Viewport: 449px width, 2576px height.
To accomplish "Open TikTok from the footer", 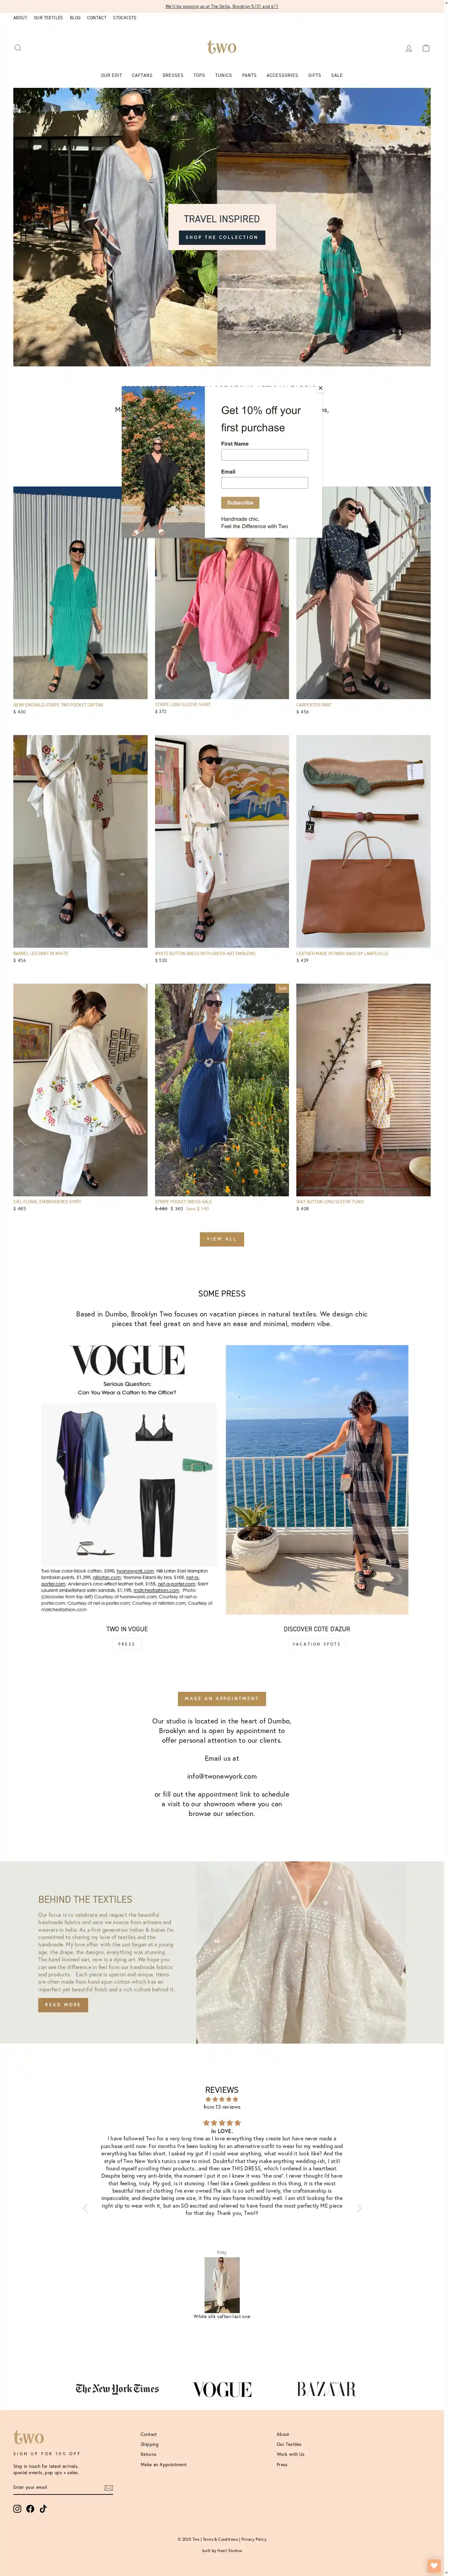I will tap(43, 2508).
